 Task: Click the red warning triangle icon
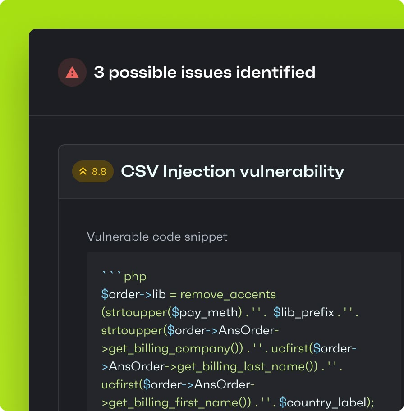tap(72, 72)
